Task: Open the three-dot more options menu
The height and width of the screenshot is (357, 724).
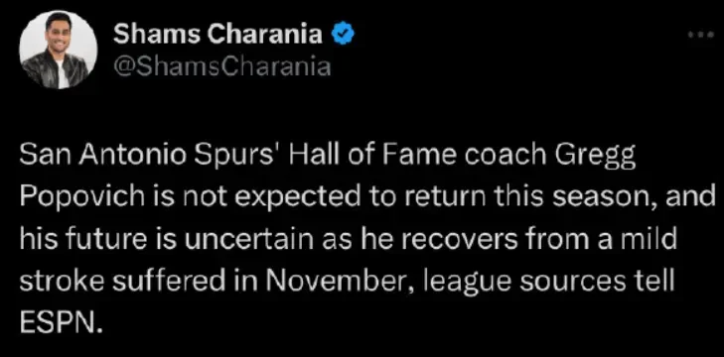Action: pyautogui.click(x=700, y=35)
